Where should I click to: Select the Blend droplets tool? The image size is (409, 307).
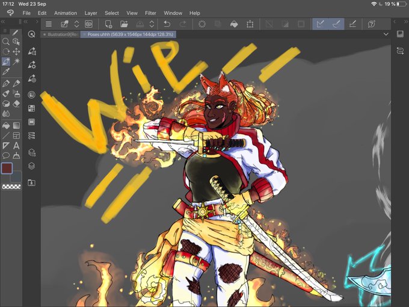coord(6,114)
